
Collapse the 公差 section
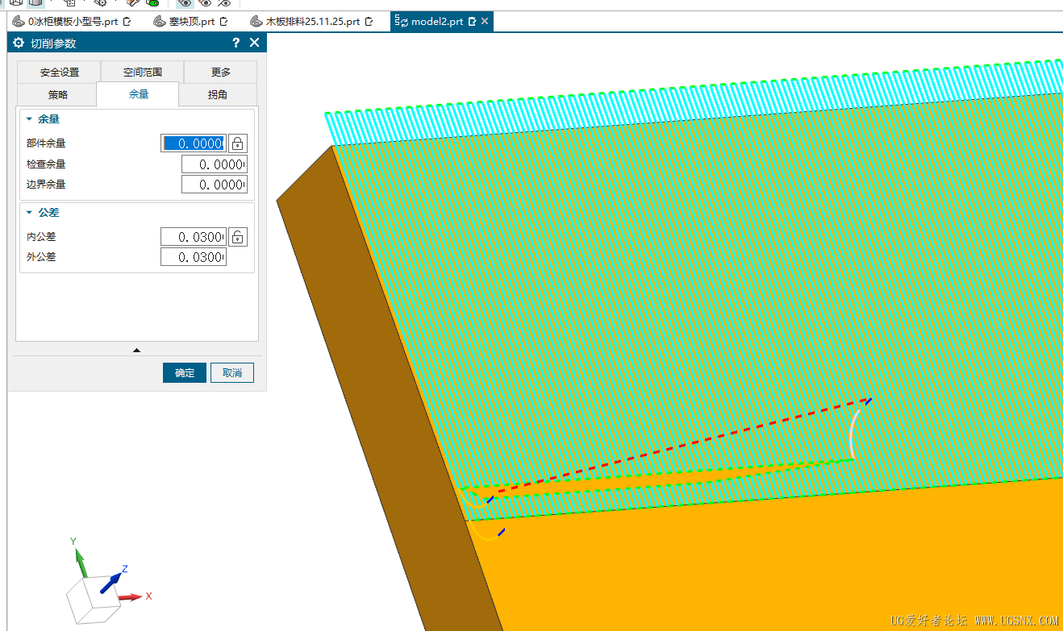tap(30, 213)
